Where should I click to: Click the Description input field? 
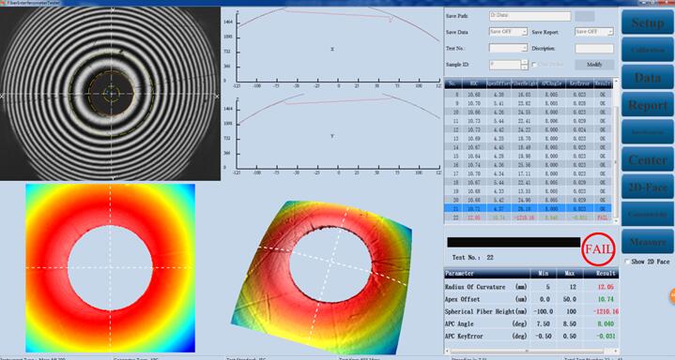pyautogui.click(x=594, y=48)
